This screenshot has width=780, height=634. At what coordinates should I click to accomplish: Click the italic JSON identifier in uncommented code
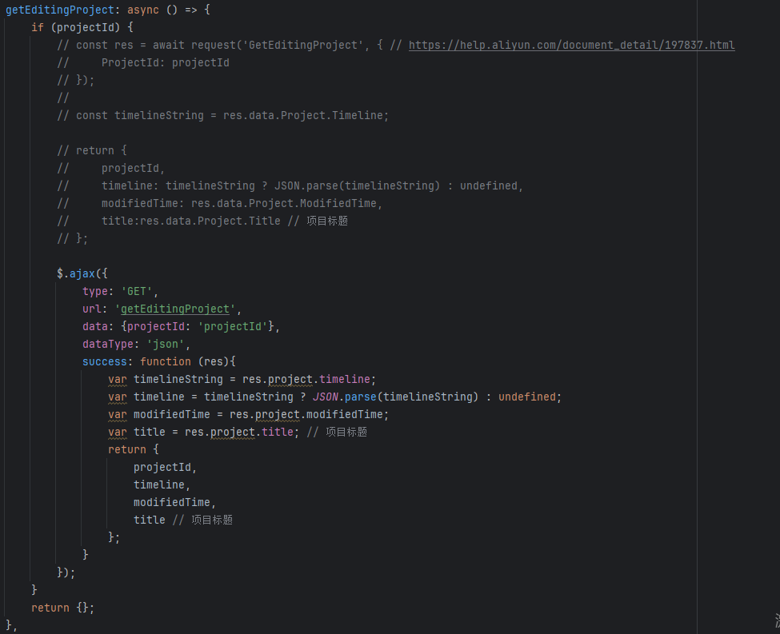pyautogui.click(x=326, y=397)
